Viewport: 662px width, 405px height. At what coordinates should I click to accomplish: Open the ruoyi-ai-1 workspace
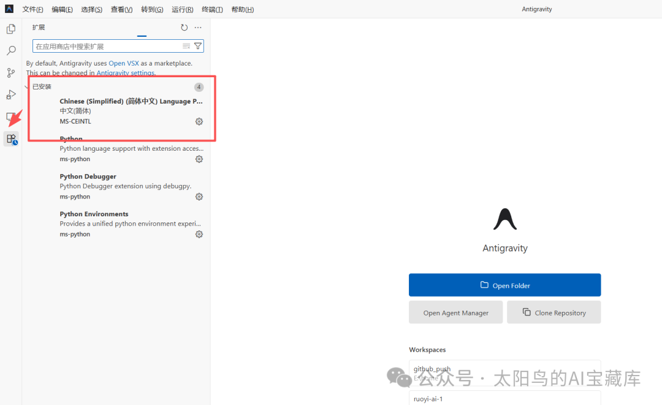[x=504, y=398]
